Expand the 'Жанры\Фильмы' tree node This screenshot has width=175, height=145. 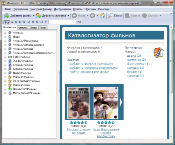point(5,61)
